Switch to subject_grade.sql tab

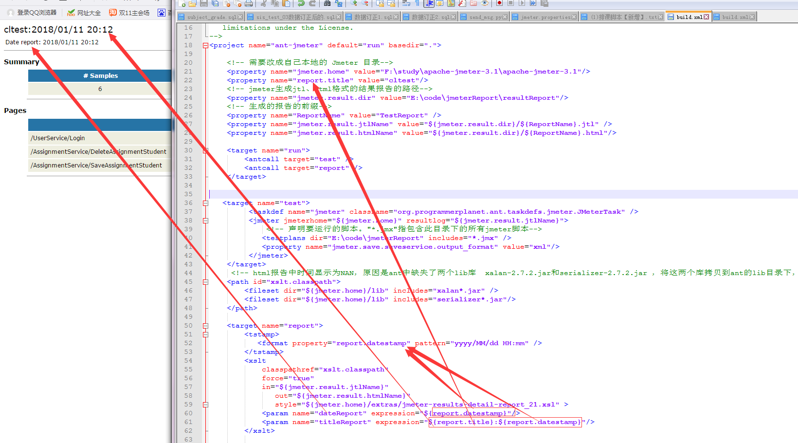210,17
